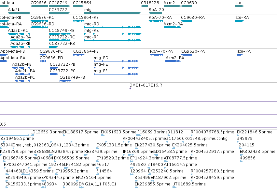
Task: Click the mtg-PF protein label
Action: coord(101,71)
